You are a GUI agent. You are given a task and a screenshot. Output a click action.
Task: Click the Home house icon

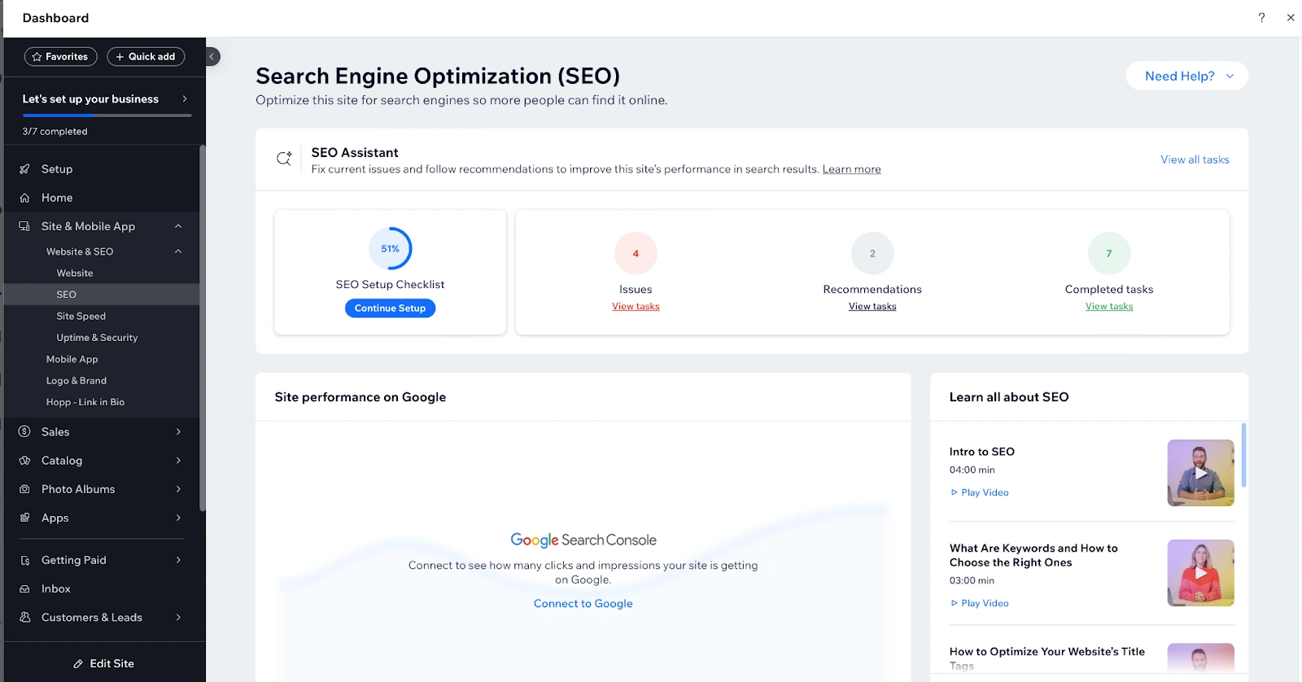point(24,198)
